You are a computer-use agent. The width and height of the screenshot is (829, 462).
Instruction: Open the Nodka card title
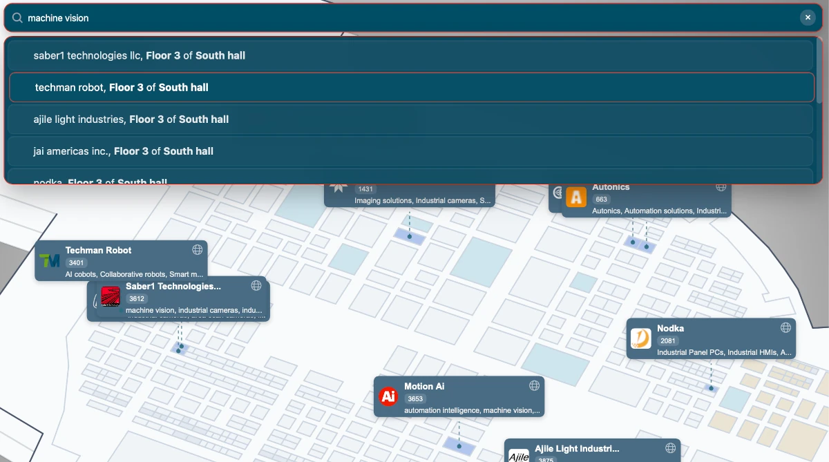coord(670,328)
